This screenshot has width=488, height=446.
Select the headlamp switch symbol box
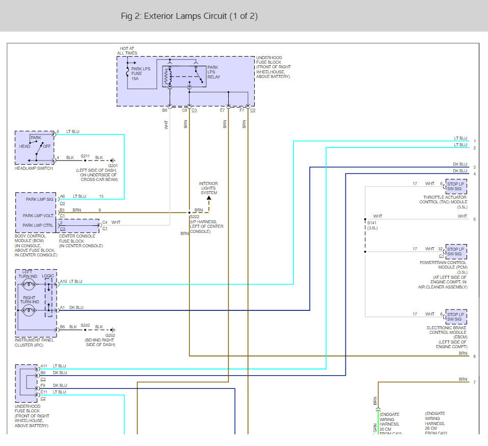tap(35, 147)
